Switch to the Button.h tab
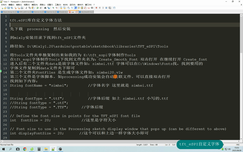The height and width of the screenshot is (152, 243). [37, 12]
